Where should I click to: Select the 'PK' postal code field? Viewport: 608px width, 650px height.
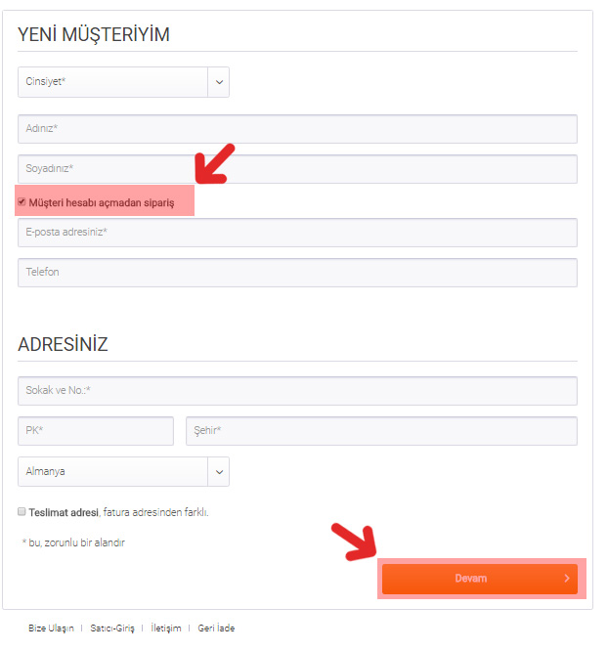click(x=96, y=431)
